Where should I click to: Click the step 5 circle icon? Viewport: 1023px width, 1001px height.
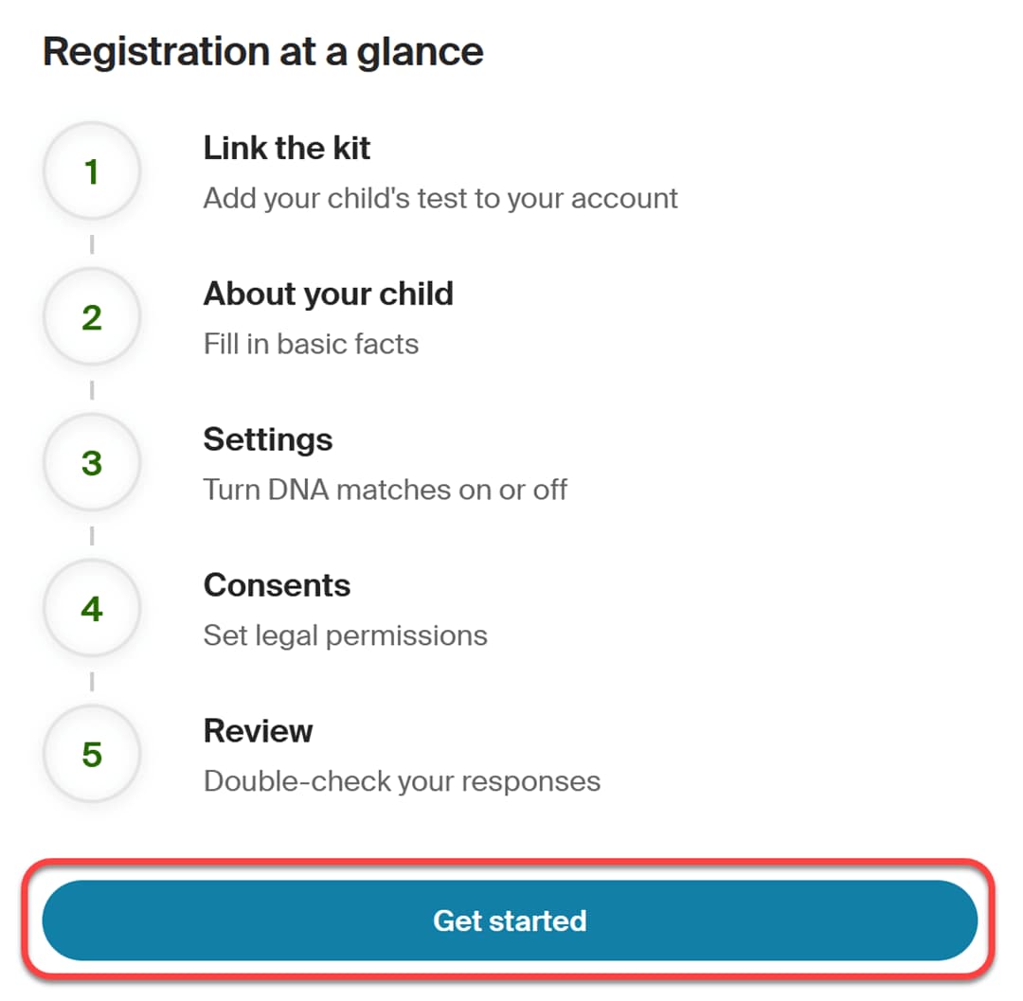tap(92, 755)
